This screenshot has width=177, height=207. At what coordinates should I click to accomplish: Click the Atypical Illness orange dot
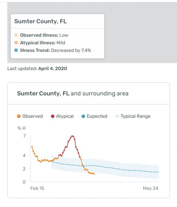pos(16,43)
